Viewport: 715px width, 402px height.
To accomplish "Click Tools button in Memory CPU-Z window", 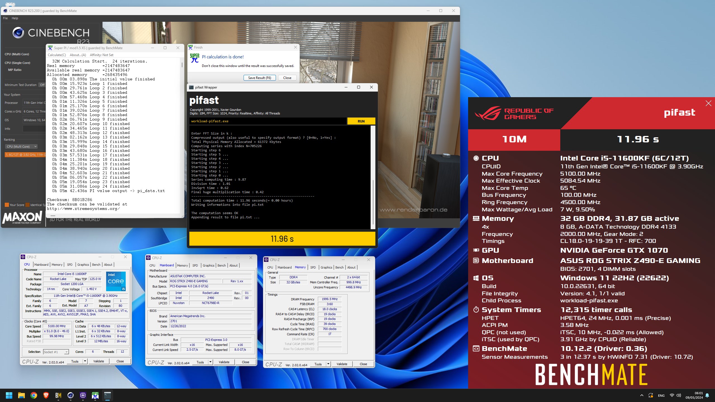I will (318, 364).
